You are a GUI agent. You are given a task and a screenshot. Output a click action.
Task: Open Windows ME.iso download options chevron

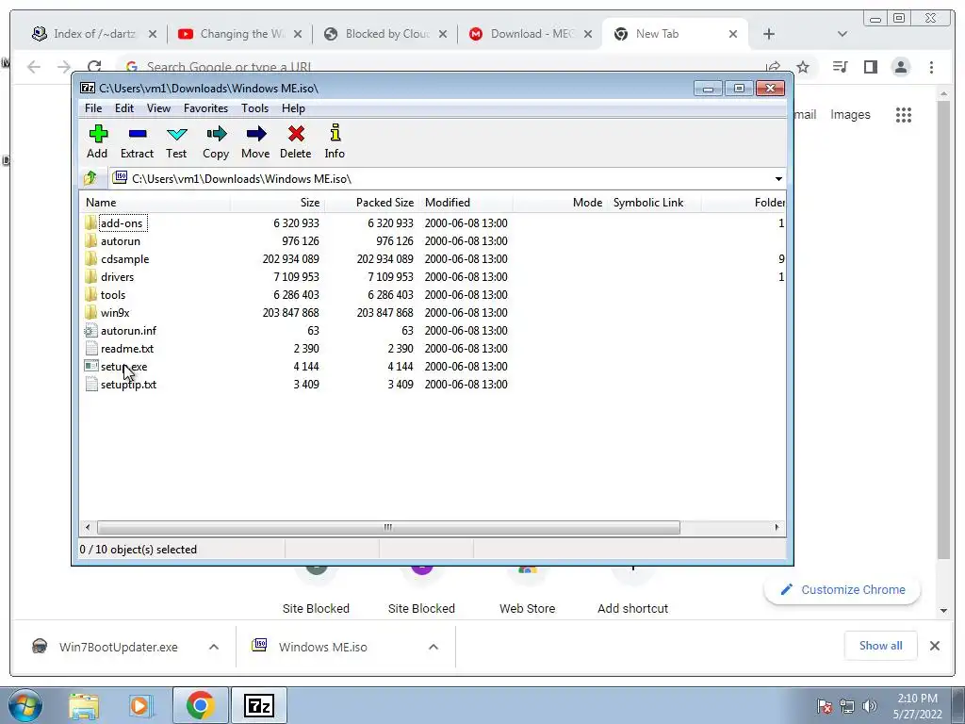[433, 647]
